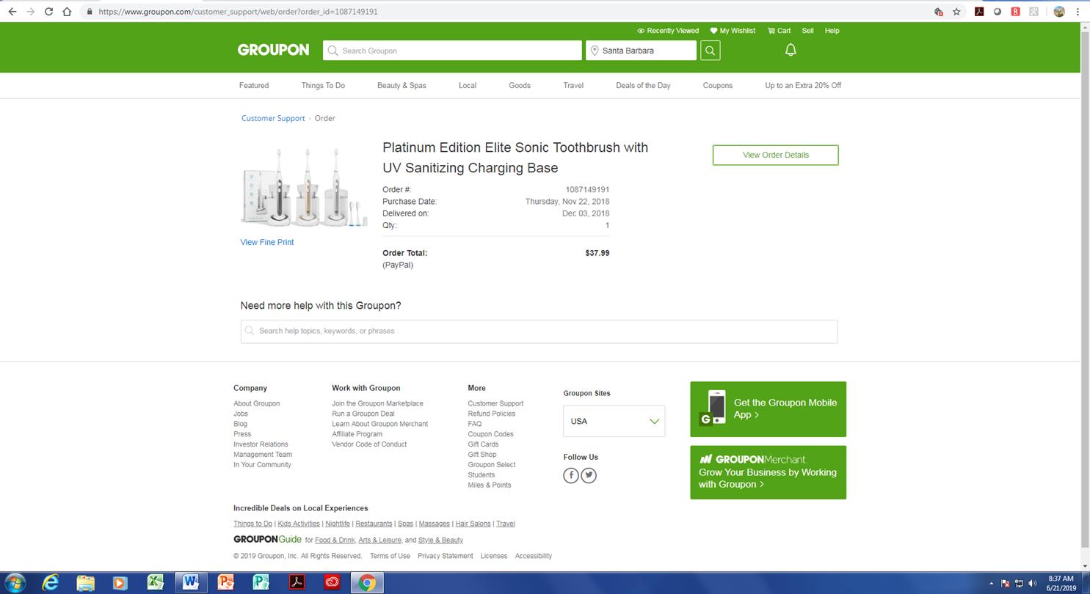Viewport: 1090px width, 594px height.
Task: Open My Wishlist
Action: coord(733,31)
